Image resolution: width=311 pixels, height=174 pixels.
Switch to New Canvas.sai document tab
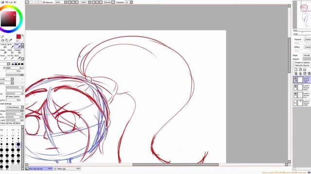click(39, 169)
